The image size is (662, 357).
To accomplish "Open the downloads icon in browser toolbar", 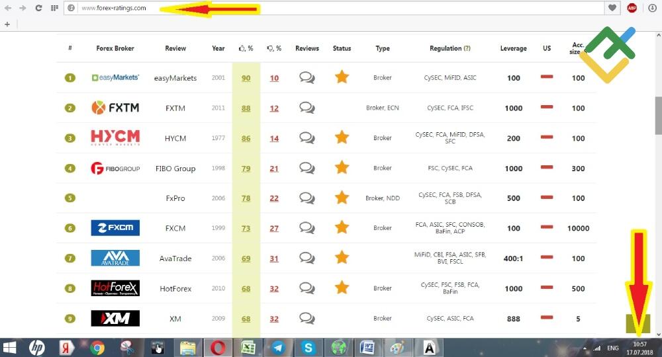I will (652, 7).
